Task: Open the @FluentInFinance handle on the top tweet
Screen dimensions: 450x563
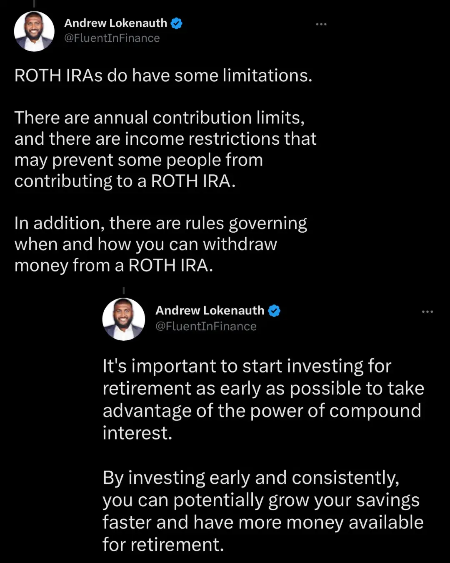Action: pyautogui.click(x=112, y=38)
